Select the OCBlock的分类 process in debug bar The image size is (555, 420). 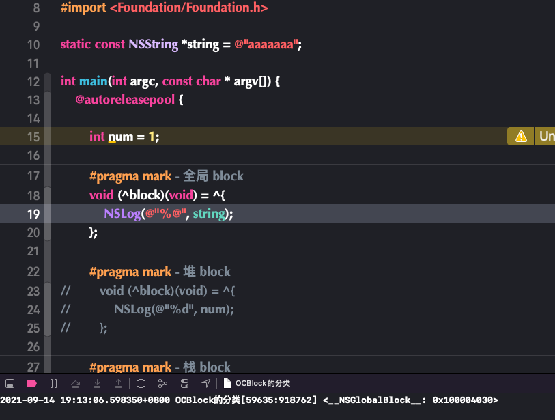pyautogui.click(x=257, y=383)
